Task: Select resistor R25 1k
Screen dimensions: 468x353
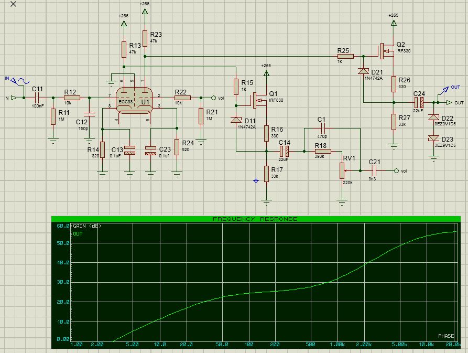Action: (x=345, y=56)
